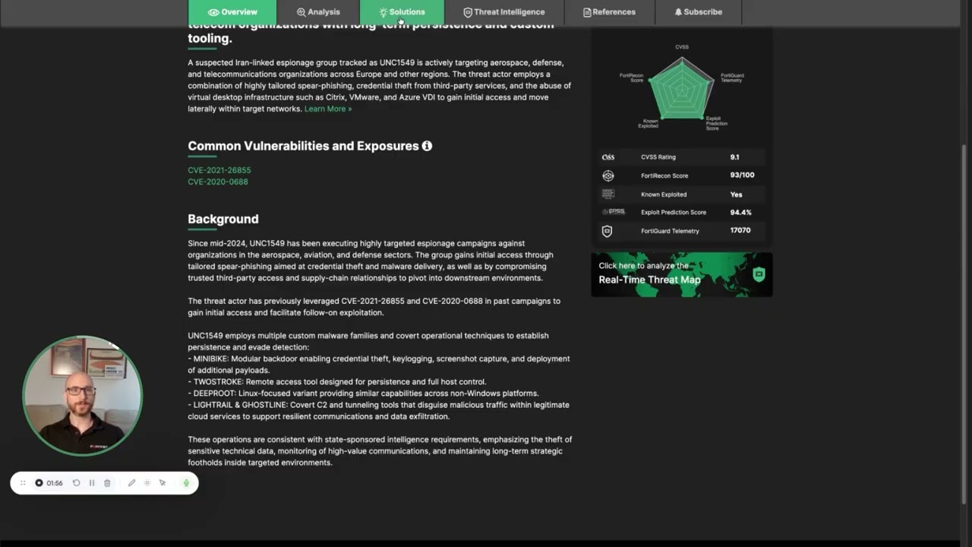Click the Threat Intelligence tab shield icon
Screen dimensions: 972x547
468,12
